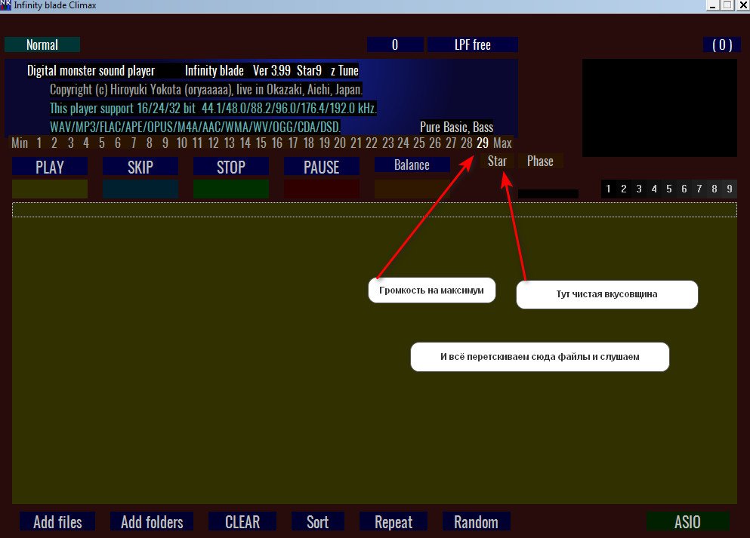Screen dimensions: 750x538
Task: Click 'Digital monster sound player' title text
Action: pos(91,71)
